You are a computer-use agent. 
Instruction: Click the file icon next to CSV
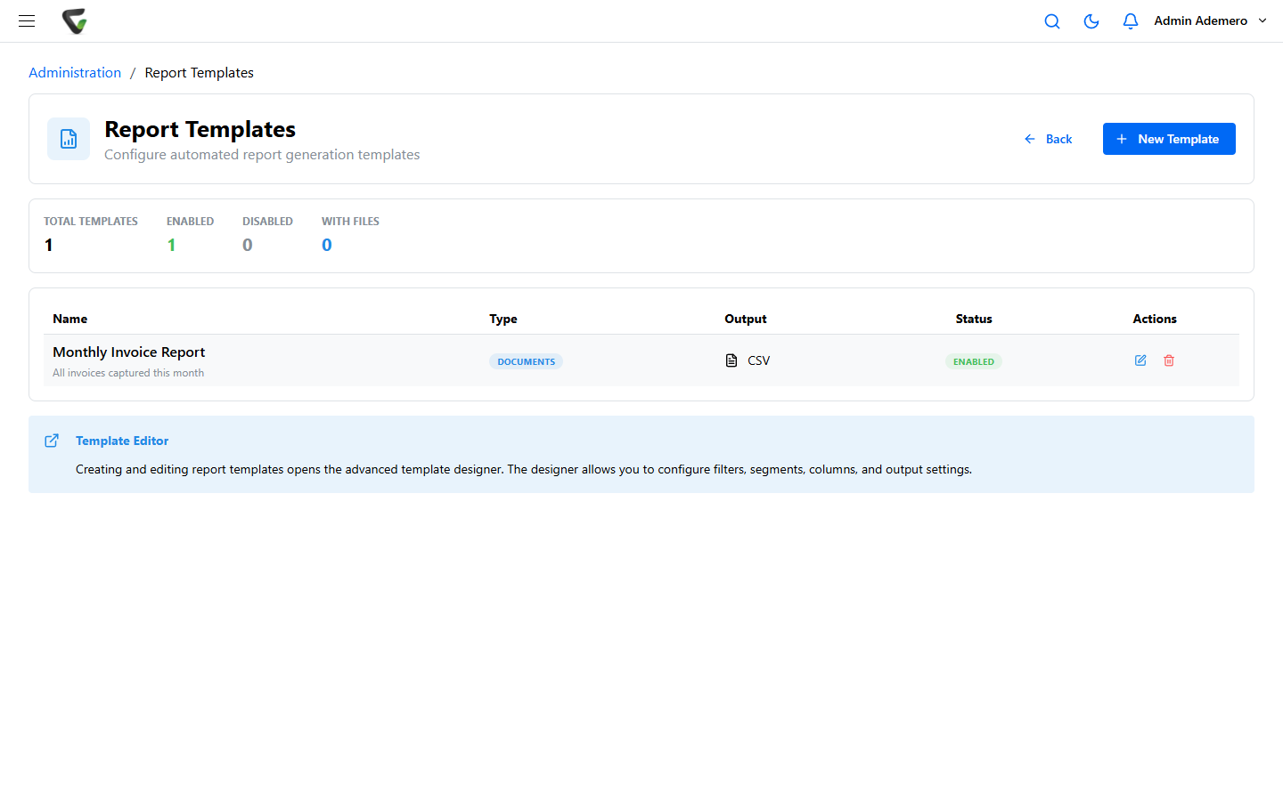click(x=731, y=360)
